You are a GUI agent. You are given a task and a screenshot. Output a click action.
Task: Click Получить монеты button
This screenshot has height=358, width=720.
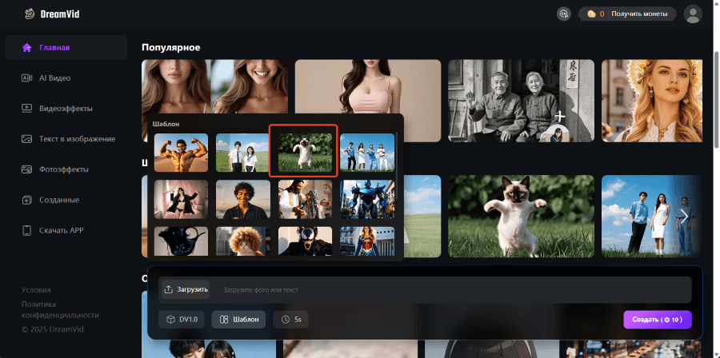click(639, 14)
